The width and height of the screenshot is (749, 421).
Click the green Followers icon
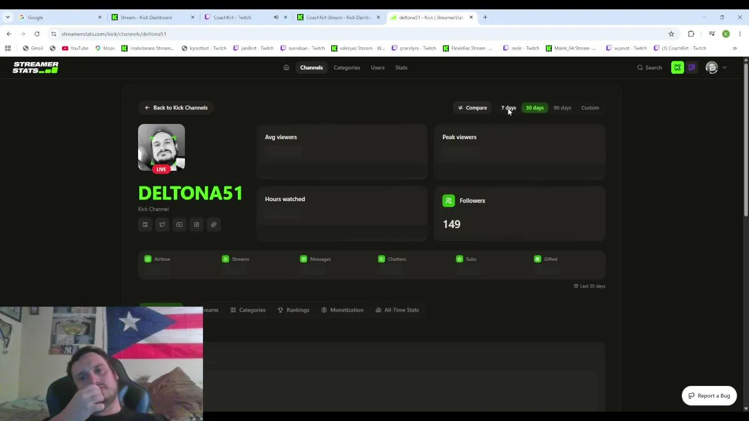(x=449, y=201)
